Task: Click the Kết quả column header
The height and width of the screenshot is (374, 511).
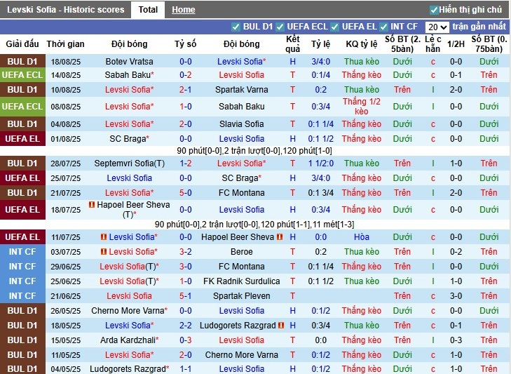Action: click(x=293, y=44)
